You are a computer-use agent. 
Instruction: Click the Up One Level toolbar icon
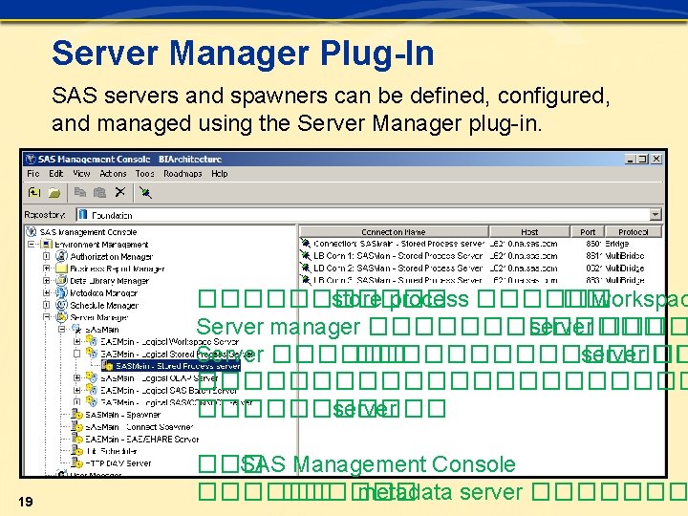pos(34,192)
